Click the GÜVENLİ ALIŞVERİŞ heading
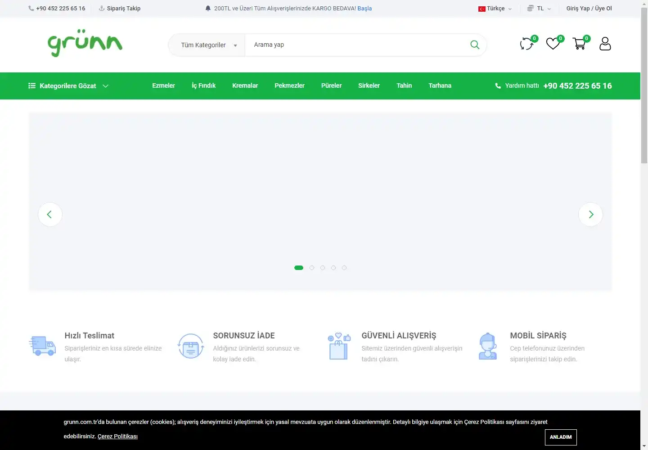This screenshot has height=450, width=648. pos(399,336)
